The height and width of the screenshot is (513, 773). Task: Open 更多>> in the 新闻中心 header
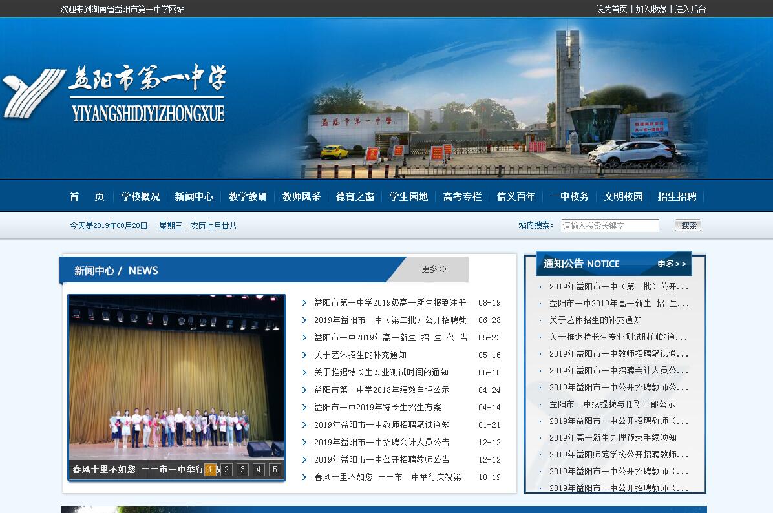pyautogui.click(x=434, y=269)
